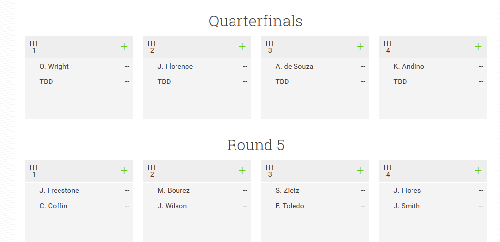Screen dimensions: 500x242
Task: Open J. Smith's entry in Round 5
Action: pyautogui.click(x=407, y=206)
